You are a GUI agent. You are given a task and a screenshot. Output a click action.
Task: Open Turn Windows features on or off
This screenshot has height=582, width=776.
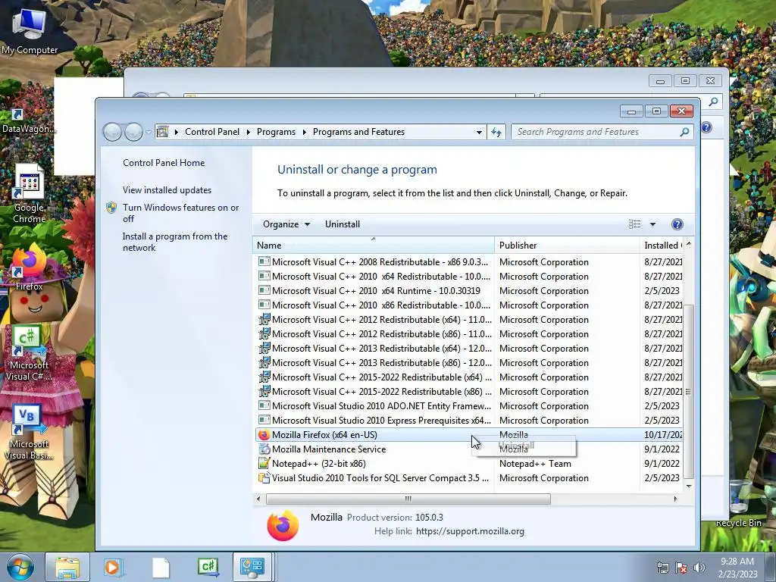180,213
